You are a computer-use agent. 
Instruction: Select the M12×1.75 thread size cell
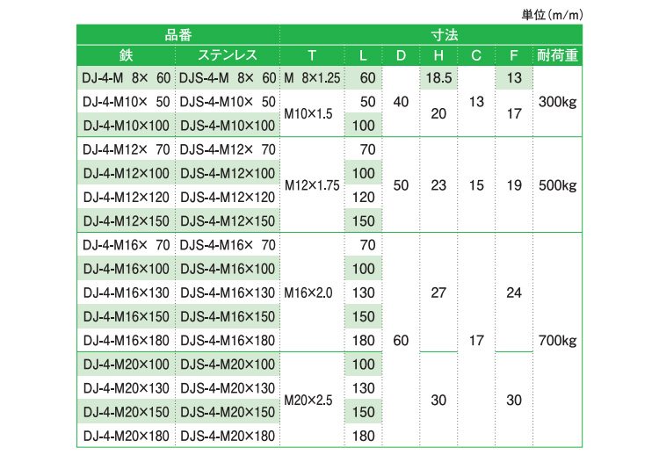[x=313, y=185]
